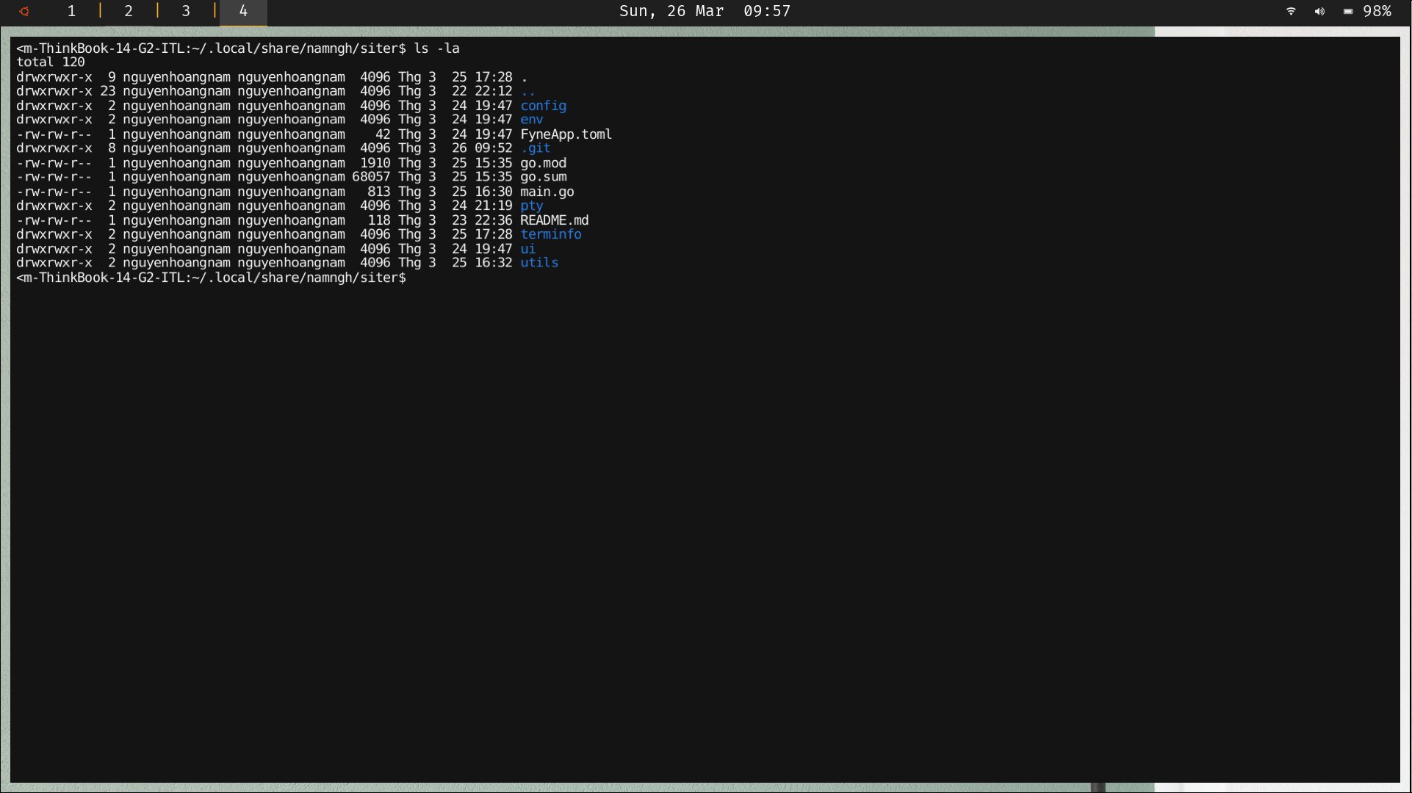Click the FyneApp.toml filename
The height and width of the screenshot is (793, 1412).
click(566, 134)
